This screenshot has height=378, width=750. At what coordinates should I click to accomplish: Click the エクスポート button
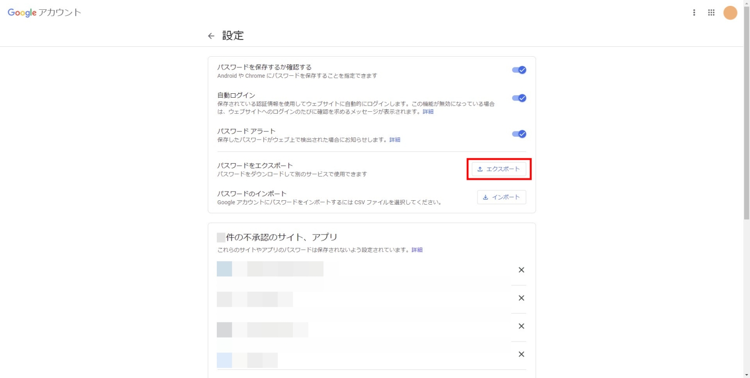[499, 169]
